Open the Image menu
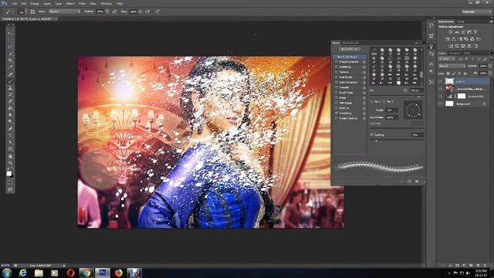 [x=34, y=3]
